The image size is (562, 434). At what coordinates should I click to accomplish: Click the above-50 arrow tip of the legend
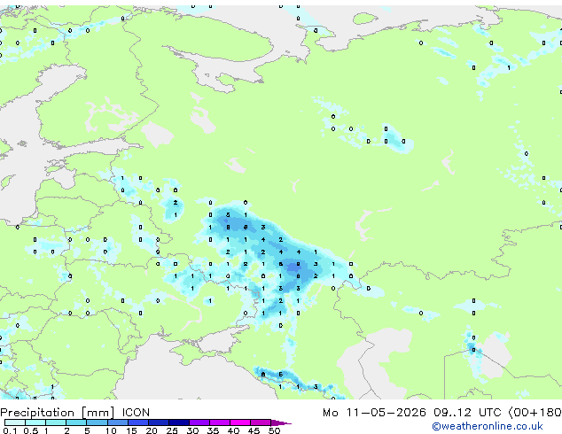(x=281, y=422)
